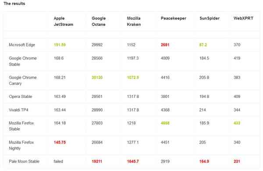Click the green 191.55 JetStream score
Screen dimensions: 263x171
(x=60, y=45)
